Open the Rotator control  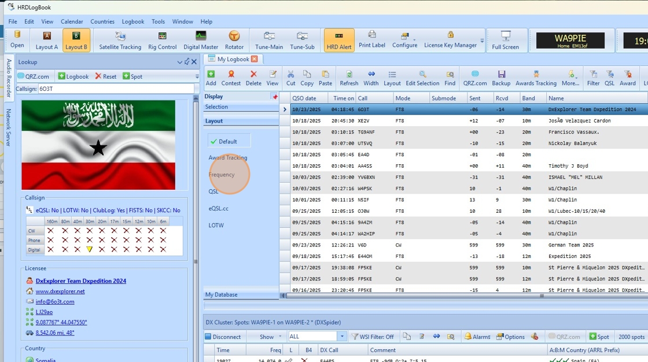tap(234, 40)
